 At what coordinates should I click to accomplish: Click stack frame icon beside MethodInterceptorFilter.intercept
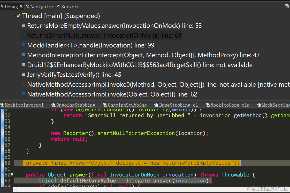click(x=24, y=55)
